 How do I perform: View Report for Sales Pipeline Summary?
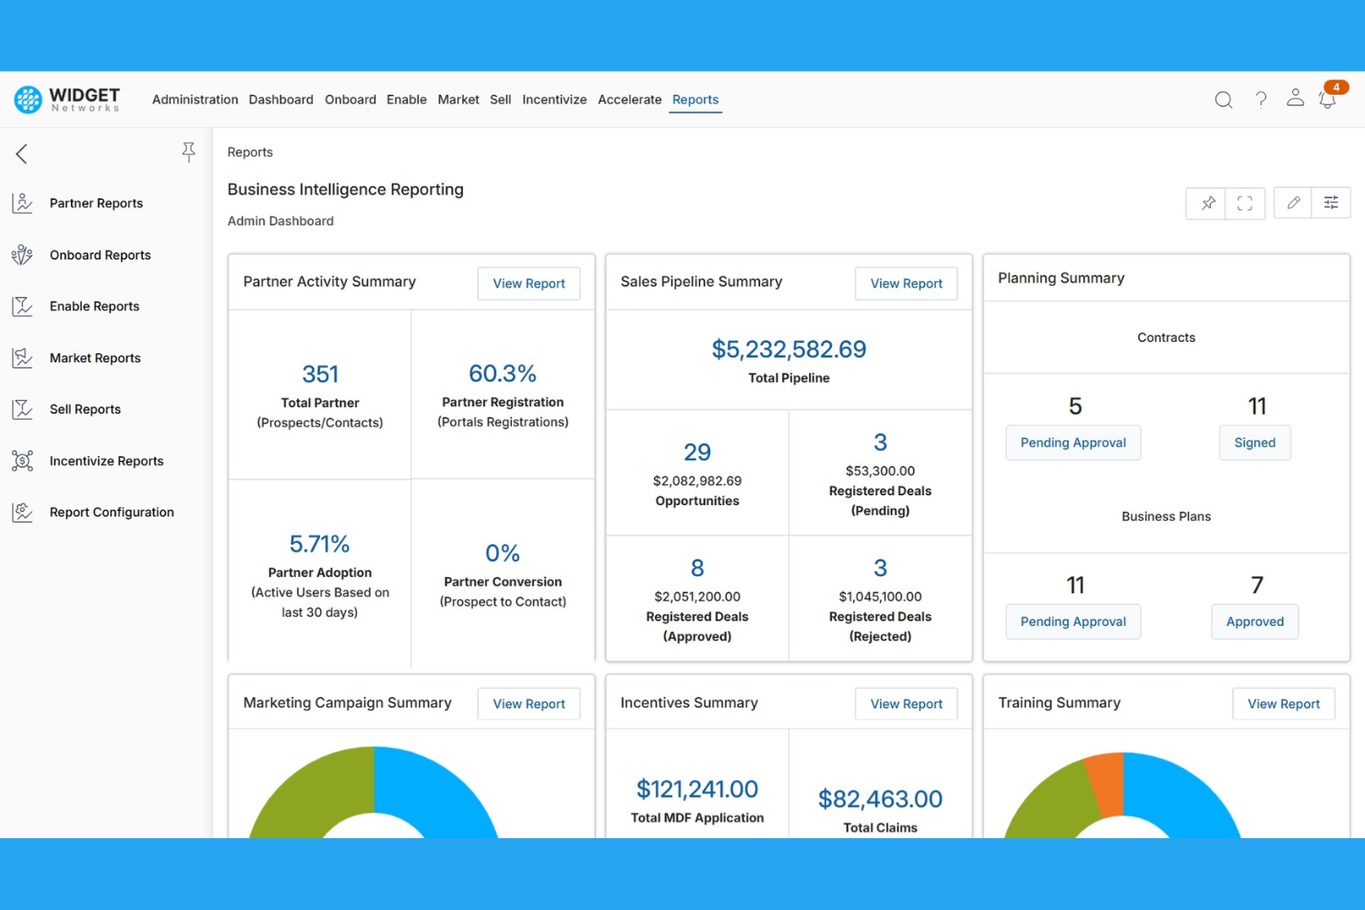tap(907, 283)
